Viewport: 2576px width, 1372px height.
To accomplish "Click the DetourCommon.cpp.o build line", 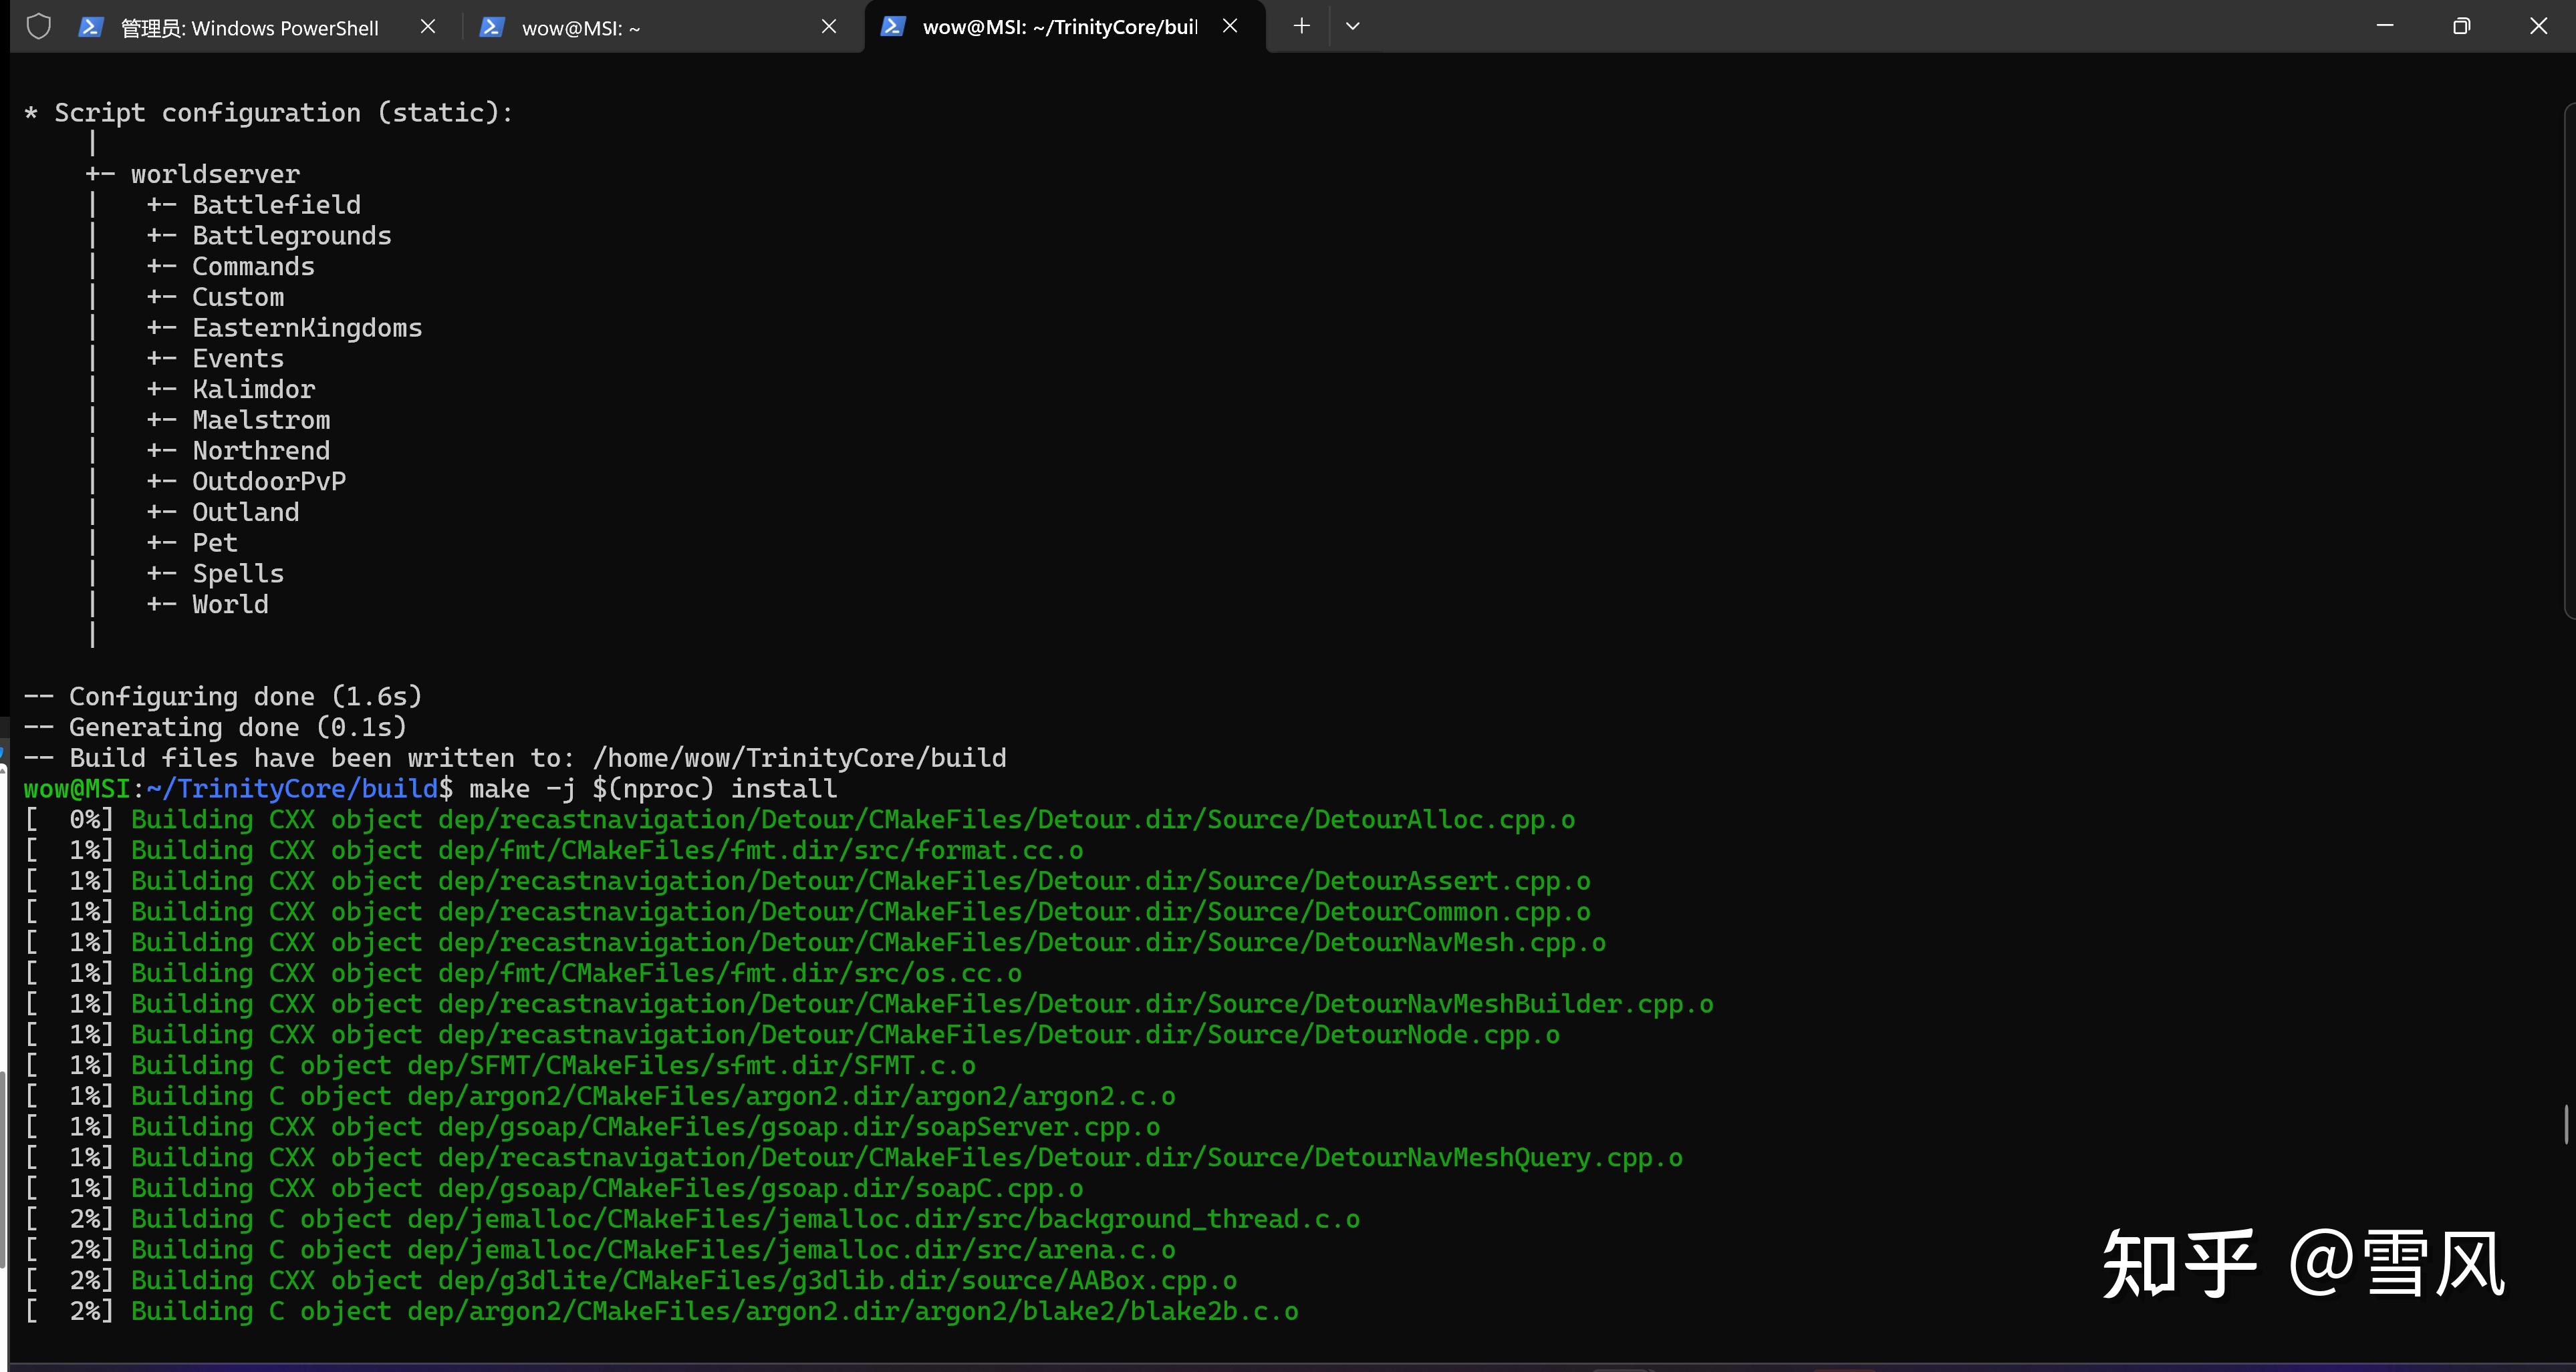I will [x=807, y=912].
